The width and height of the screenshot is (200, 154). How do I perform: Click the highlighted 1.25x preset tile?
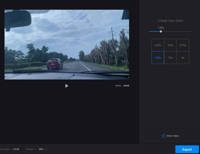[158, 58]
